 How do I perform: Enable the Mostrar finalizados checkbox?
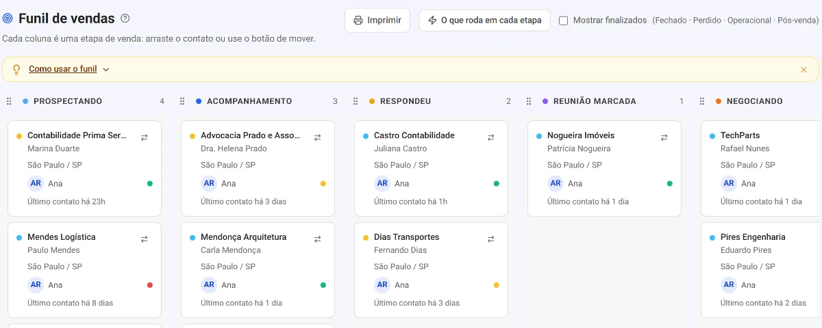point(563,20)
